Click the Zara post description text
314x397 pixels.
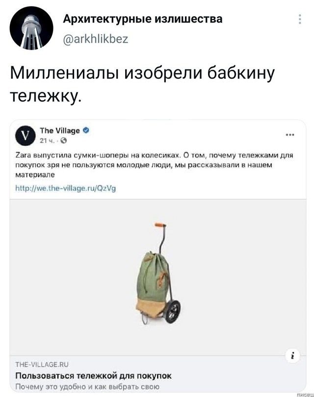point(154,165)
